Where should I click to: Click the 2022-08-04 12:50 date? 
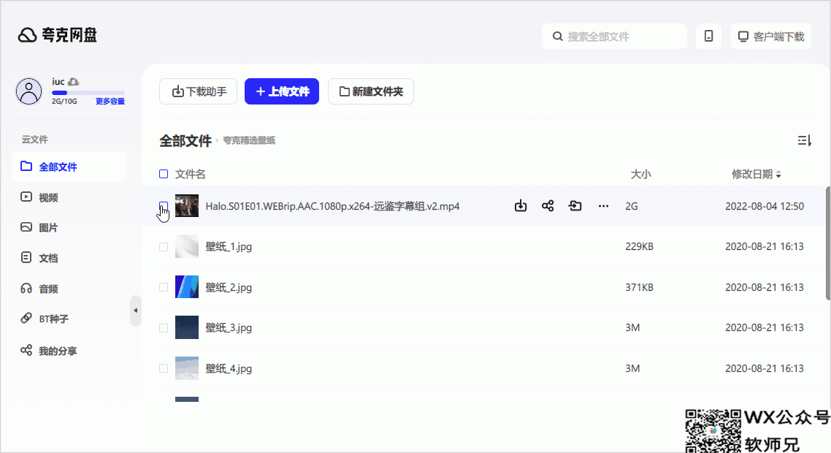click(x=765, y=206)
